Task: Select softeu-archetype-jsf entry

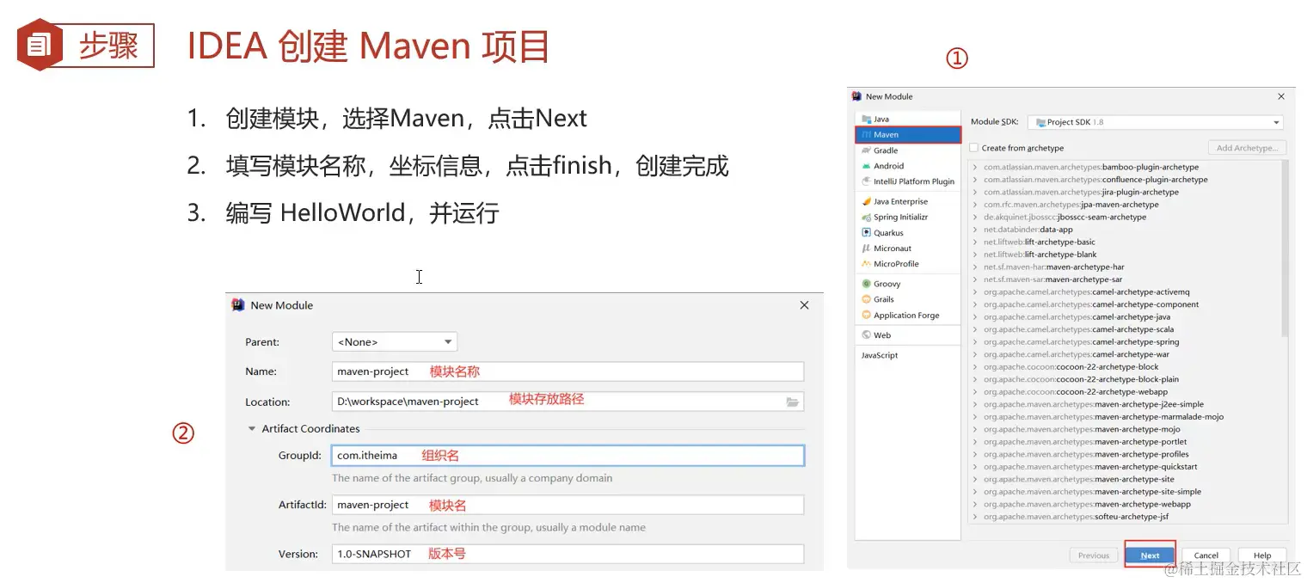Action: point(1077,517)
